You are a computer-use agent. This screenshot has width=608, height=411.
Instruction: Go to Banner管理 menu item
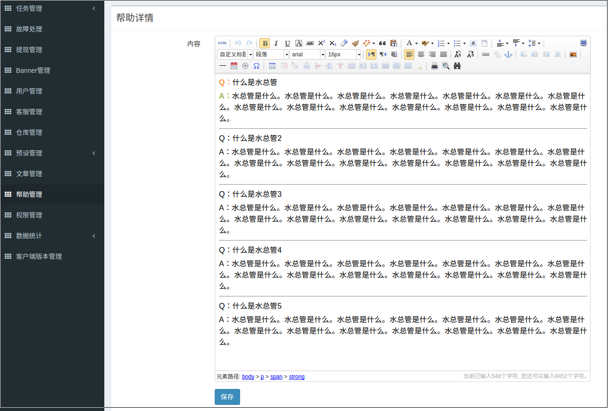52,70
